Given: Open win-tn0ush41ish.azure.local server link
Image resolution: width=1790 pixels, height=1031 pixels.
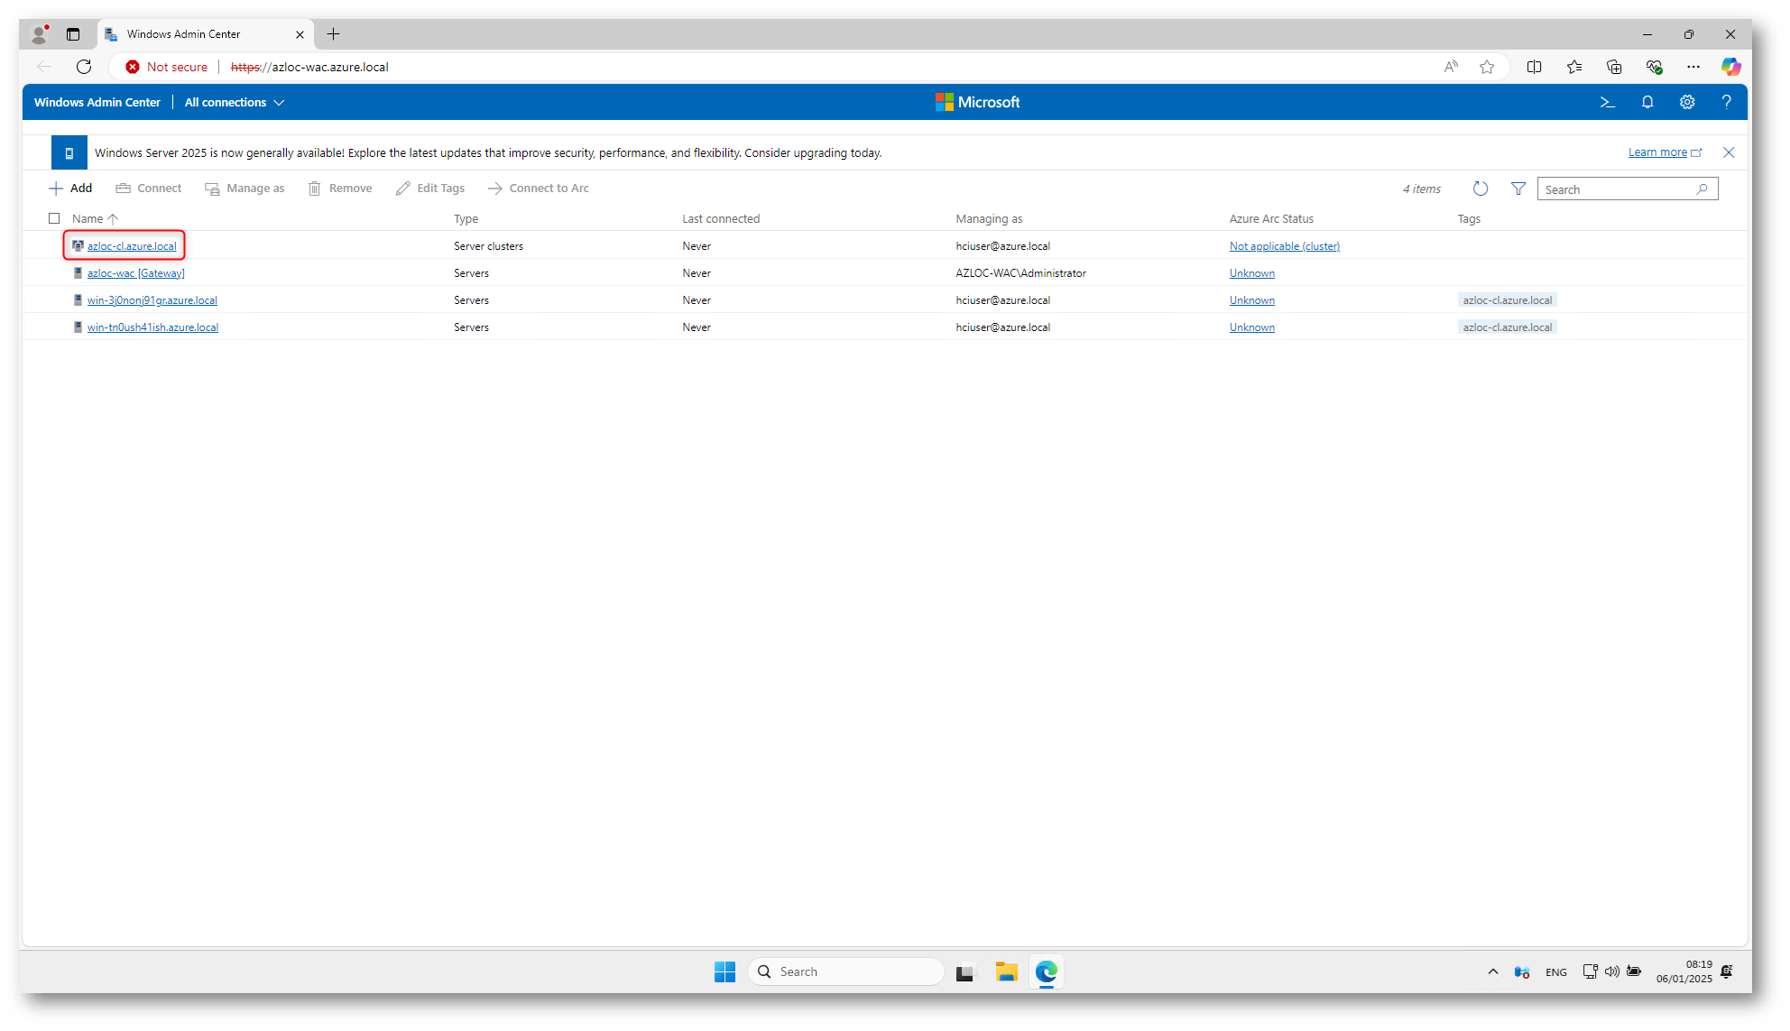Looking at the screenshot, I should click(x=152, y=327).
